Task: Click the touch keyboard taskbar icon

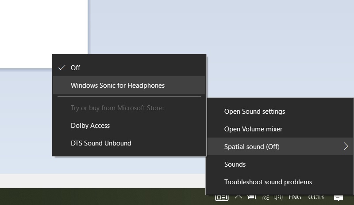Action: coord(222,198)
